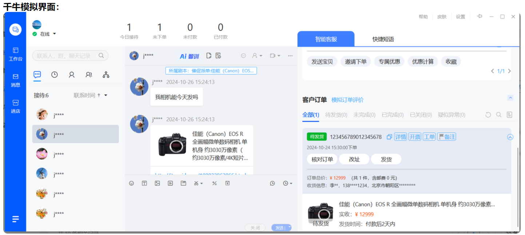Switch to the 快捷短语 tab

(383, 39)
